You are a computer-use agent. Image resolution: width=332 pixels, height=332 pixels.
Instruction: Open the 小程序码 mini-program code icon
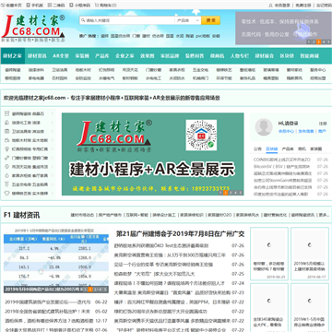(x=71, y=6)
